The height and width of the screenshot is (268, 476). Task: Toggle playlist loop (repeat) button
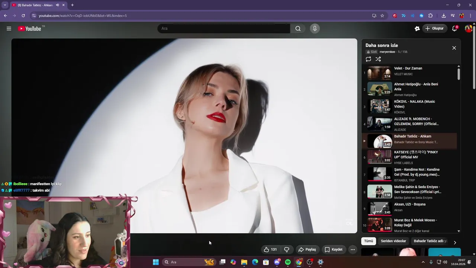click(x=369, y=59)
